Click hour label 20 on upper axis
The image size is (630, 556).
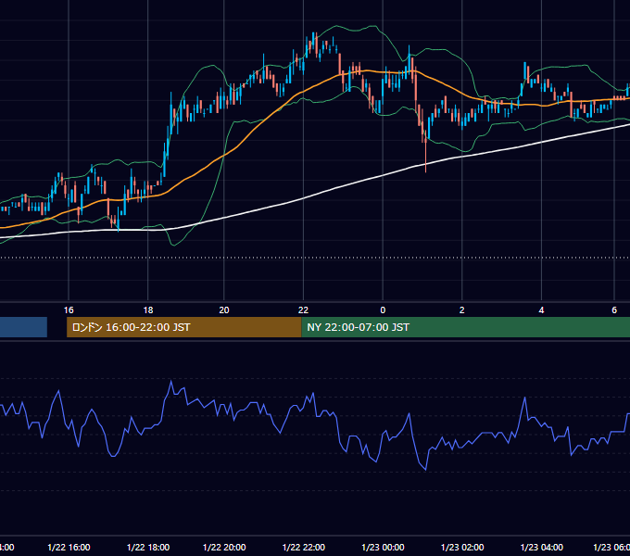tap(224, 310)
